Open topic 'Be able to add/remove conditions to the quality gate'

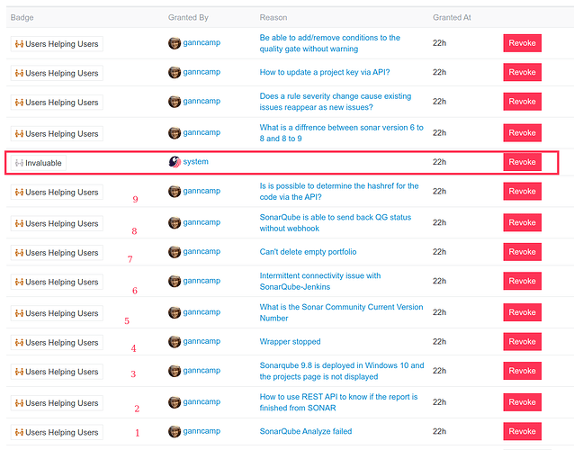pos(329,43)
